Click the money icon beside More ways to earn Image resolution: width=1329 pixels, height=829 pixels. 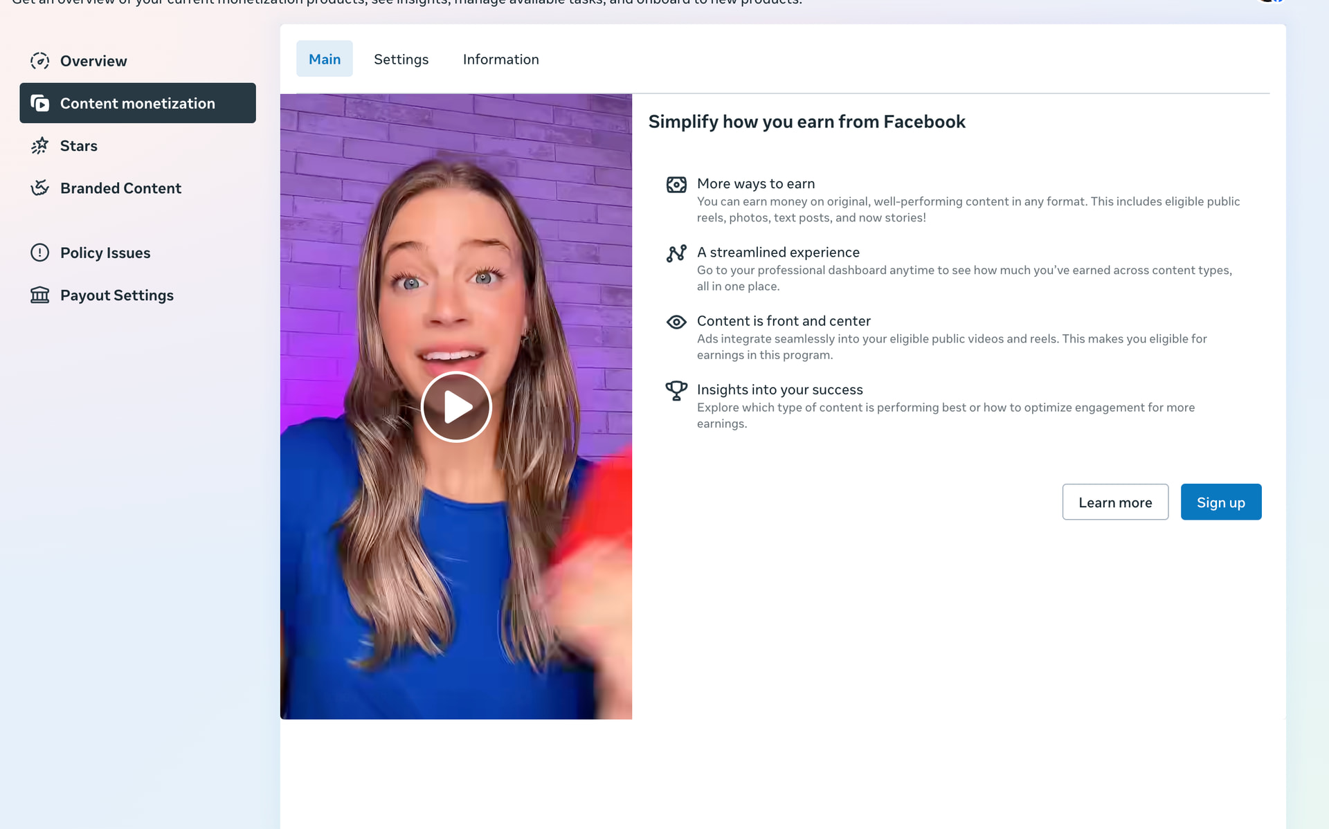pyautogui.click(x=676, y=184)
